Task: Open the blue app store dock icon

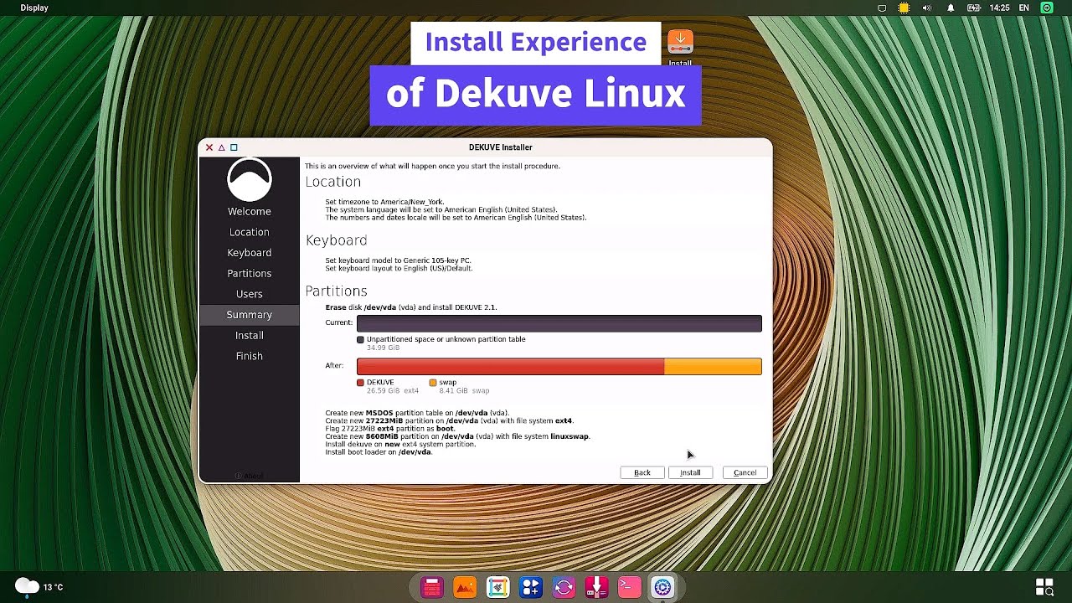Action: tap(531, 588)
